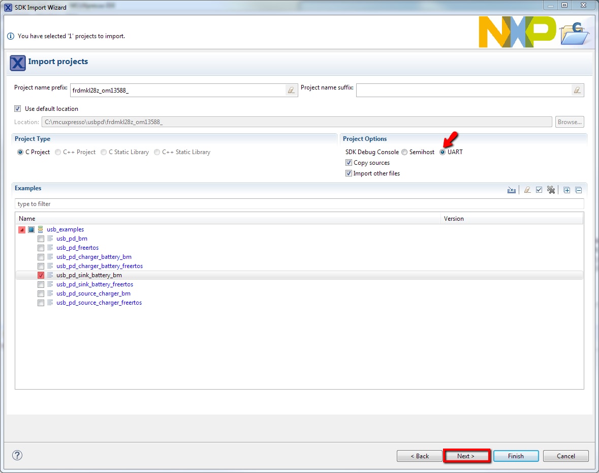
Task: Click the Version column header
Action: (x=454, y=218)
